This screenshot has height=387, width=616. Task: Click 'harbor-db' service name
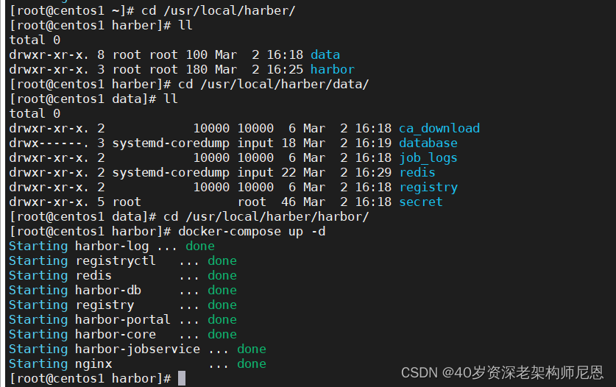(x=108, y=291)
